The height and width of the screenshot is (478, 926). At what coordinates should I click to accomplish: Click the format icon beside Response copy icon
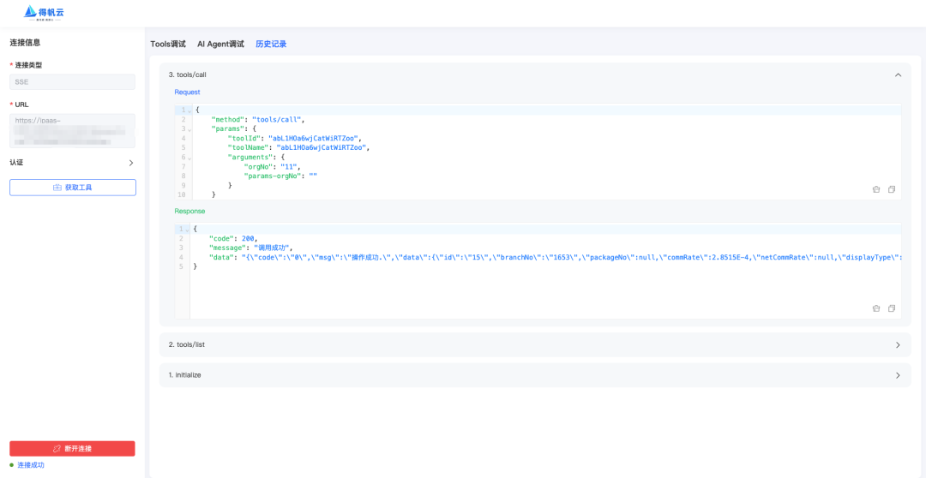pyautogui.click(x=876, y=308)
